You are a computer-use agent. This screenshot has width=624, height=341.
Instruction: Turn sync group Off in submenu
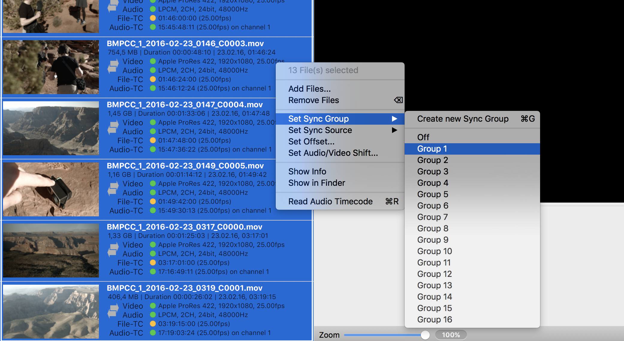[423, 137]
